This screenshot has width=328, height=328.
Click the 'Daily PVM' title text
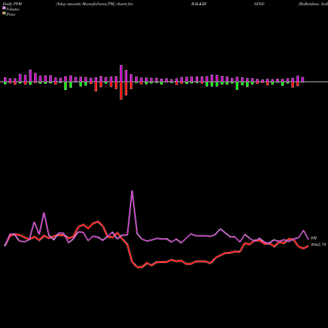coord(12,4)
